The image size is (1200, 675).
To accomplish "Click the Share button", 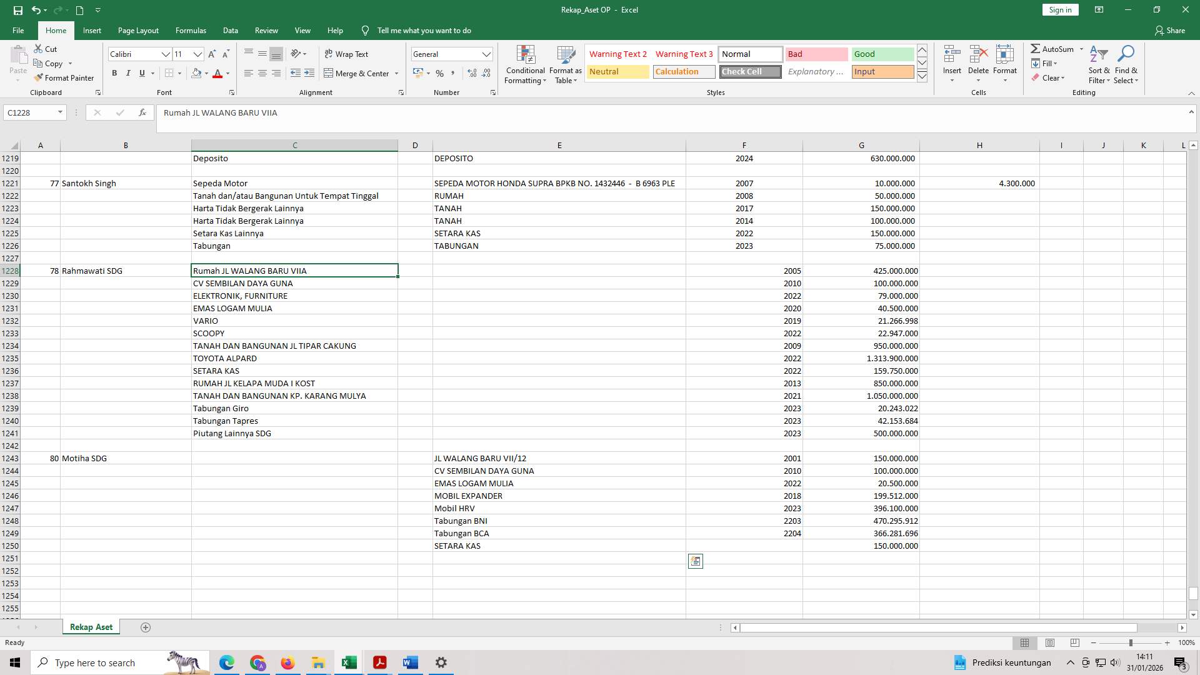I will (x=1171, y=30).
